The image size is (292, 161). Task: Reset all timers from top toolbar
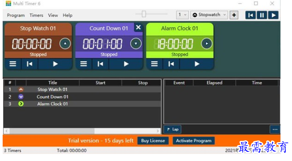coord(251,15)
